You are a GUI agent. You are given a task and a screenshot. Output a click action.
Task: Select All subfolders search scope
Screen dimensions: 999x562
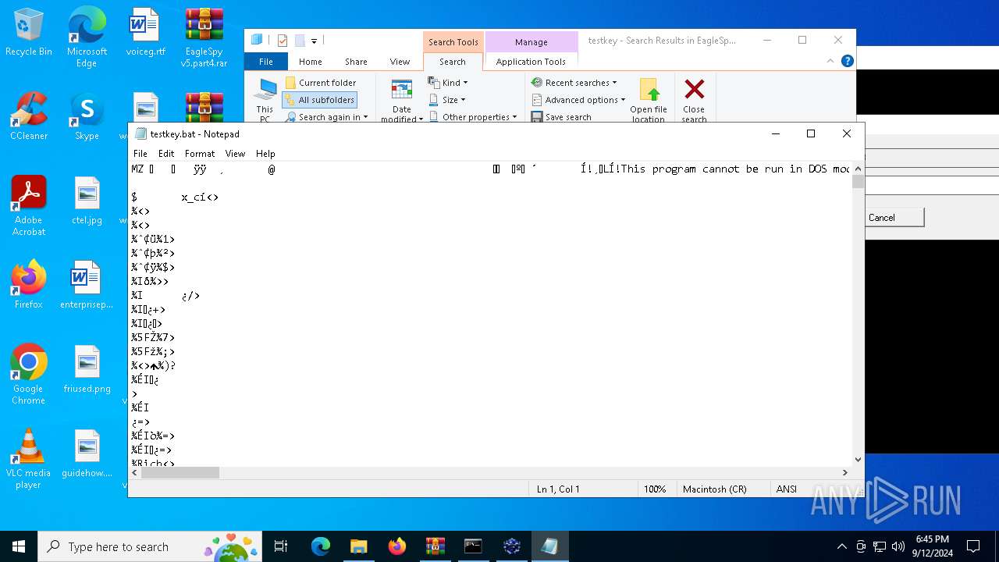(x=320, y=100)
